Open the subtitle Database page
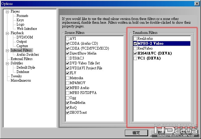Viewport: 201px width, 139px height. coord(23,72)
